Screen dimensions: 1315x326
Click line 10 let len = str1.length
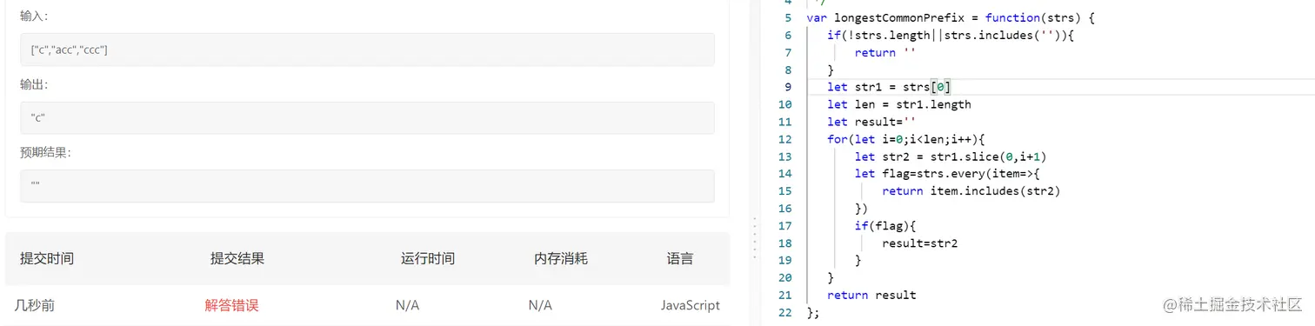point(899,104)
